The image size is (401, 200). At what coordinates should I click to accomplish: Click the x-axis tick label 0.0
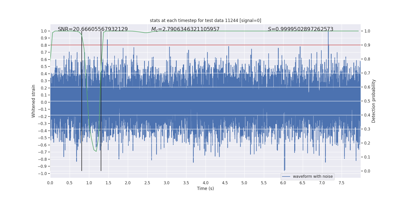coord(50,183)
